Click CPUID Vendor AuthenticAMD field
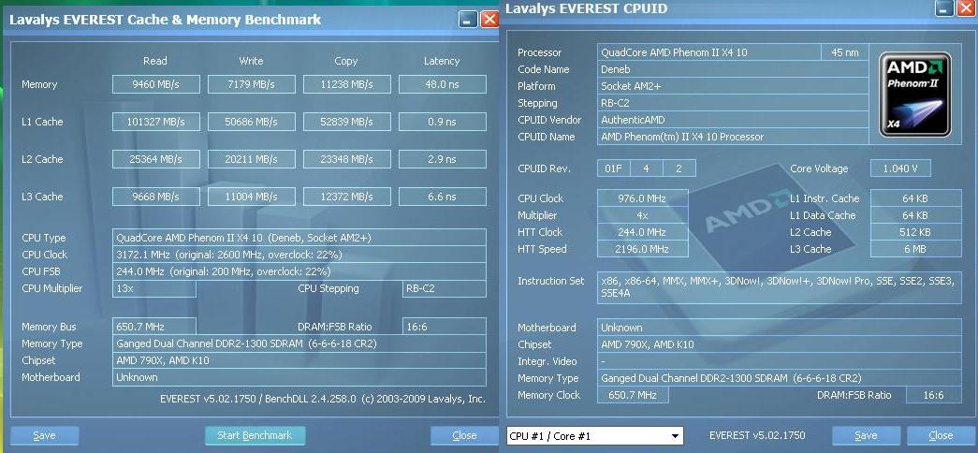Viewport: 978px width, 453px height. (x=733, y=120)
